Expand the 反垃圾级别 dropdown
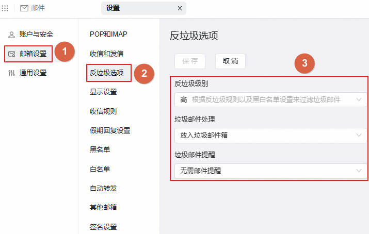Image resolution: width=369 pixels, height=234 pixels. pyautogui.click(x=269, y=99)
